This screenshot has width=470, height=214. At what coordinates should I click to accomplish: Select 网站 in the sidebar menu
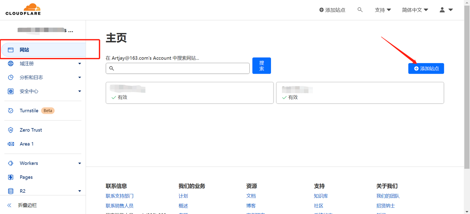click(x=24, y=50)
